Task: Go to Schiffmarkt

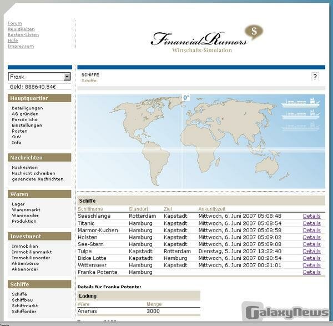Action: point(25,305)
